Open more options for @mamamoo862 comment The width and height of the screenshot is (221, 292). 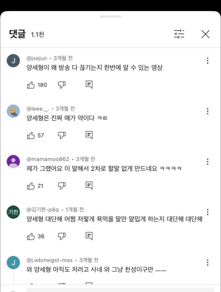pyautogui.click(x=208, y=162)
